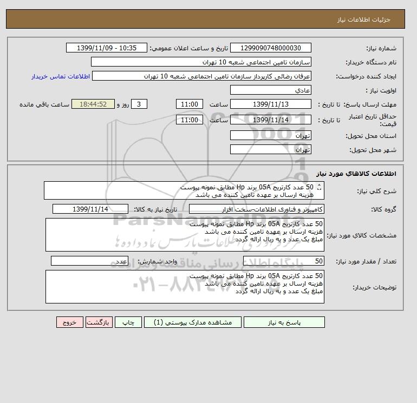The height and width of the screenshot is (403, 417).
Task: Click the announcement date field 1399/11/09 - 10:35
Action: (x=106, y=48)
